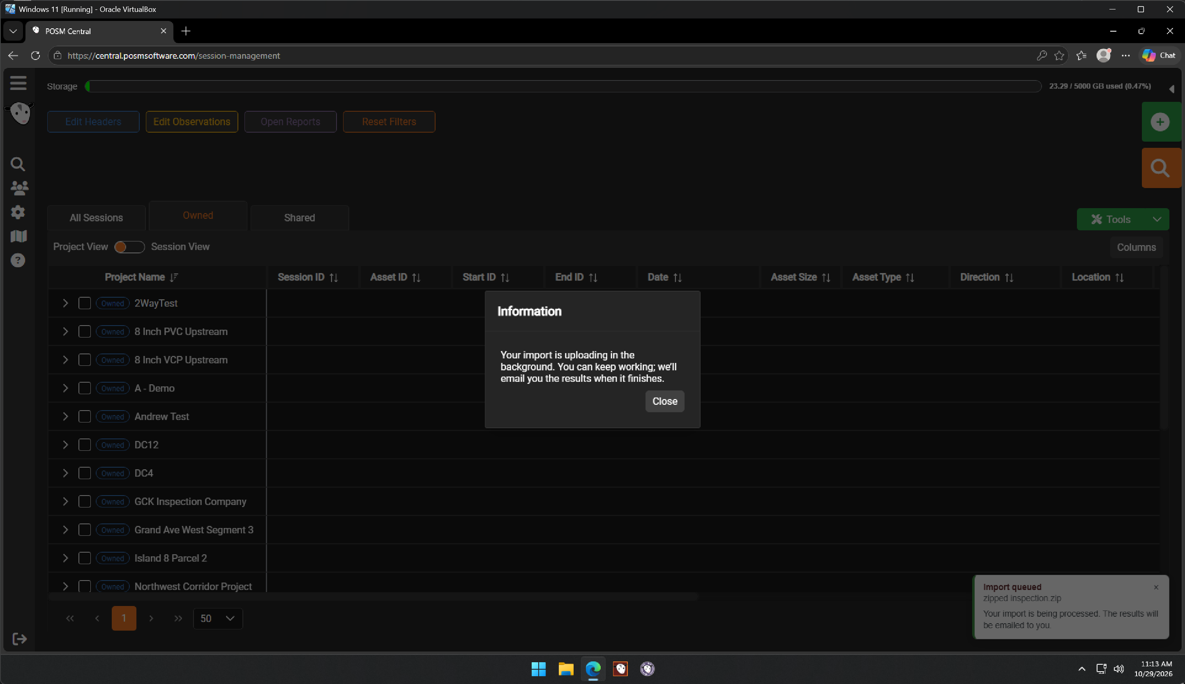Collapse the storage bar side arrow
Viewport: 1185px width, 684px height.
click(x=1172, y=89)
